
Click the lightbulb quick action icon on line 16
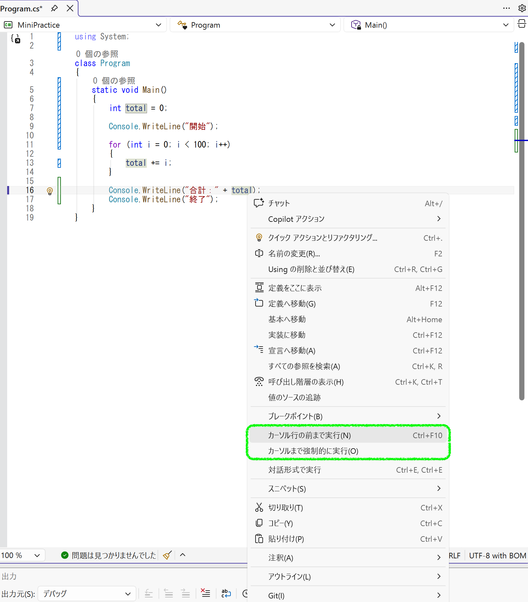coord(50,191)
